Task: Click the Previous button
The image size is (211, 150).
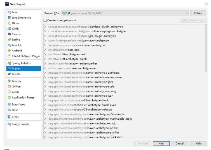Action: (143, 144)
